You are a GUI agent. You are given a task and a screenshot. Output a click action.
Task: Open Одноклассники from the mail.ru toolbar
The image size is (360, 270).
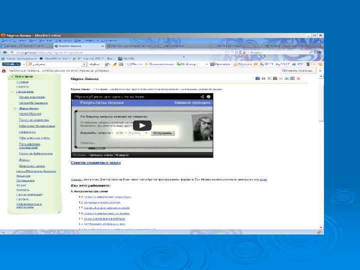(159, 64)
